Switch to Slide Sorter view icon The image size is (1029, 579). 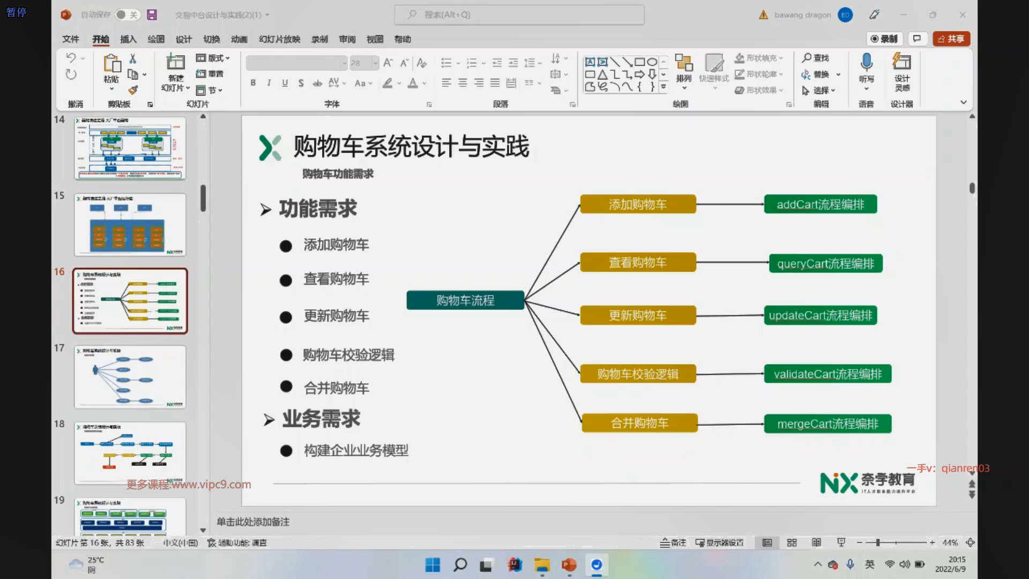[792, 543]
